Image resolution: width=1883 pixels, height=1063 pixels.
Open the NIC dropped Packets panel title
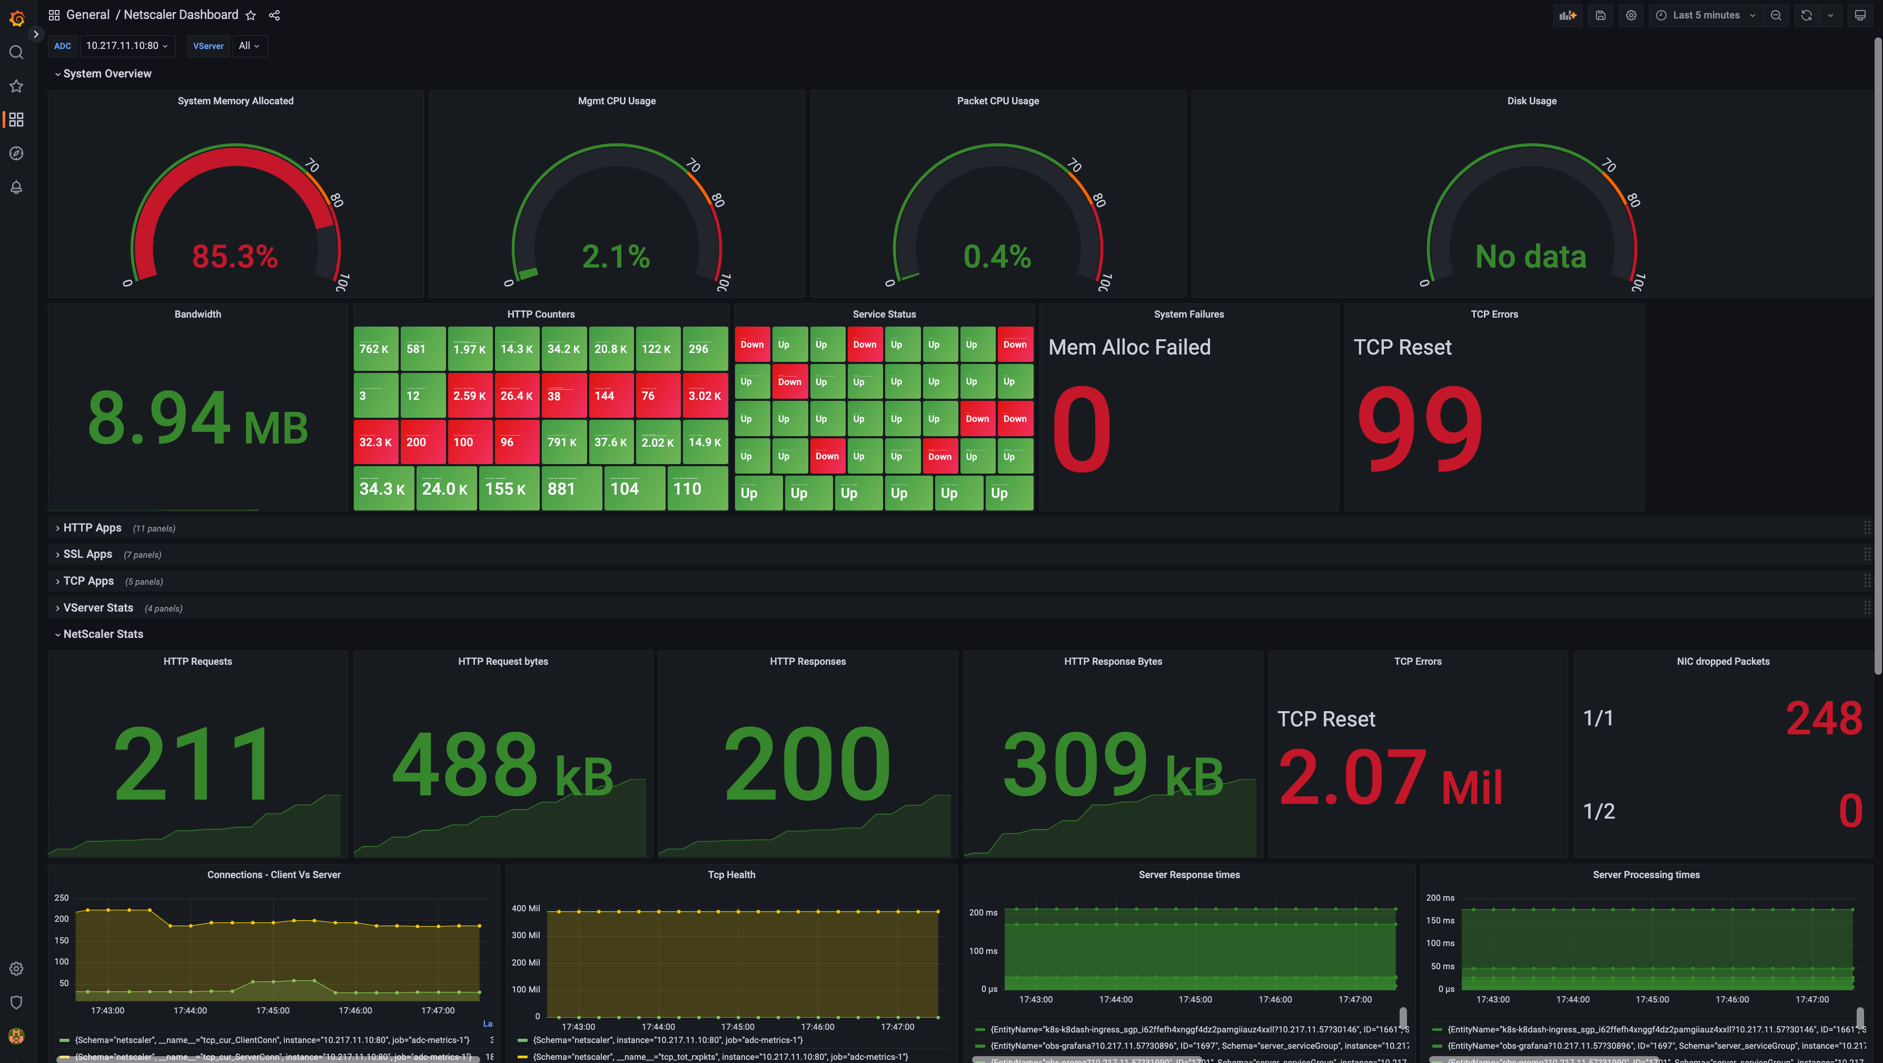click(1723, 662)
